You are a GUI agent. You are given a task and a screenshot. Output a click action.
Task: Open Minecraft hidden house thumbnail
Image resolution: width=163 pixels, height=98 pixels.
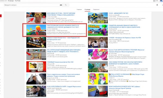pos(36,54)
